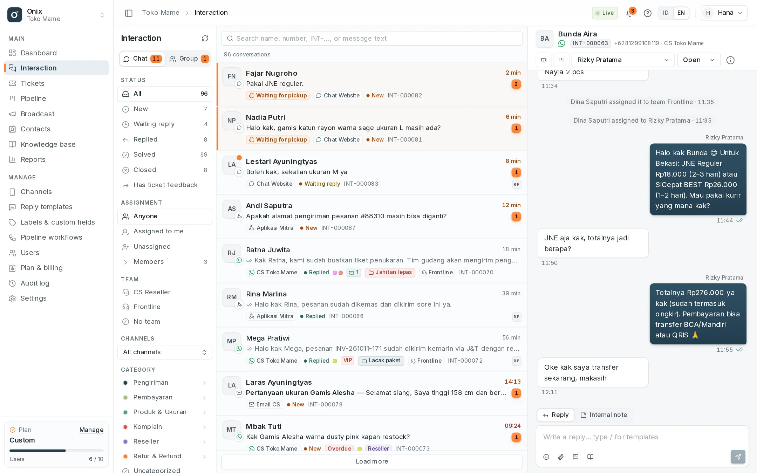Screen dimensions: 757x473
Task: Open Fajar Nugroho conversation
Action: coord(372,84)
